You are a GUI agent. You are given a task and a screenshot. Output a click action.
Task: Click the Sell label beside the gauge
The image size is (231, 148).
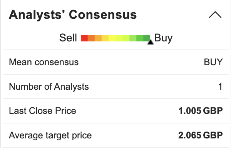[x=68, y=38]
